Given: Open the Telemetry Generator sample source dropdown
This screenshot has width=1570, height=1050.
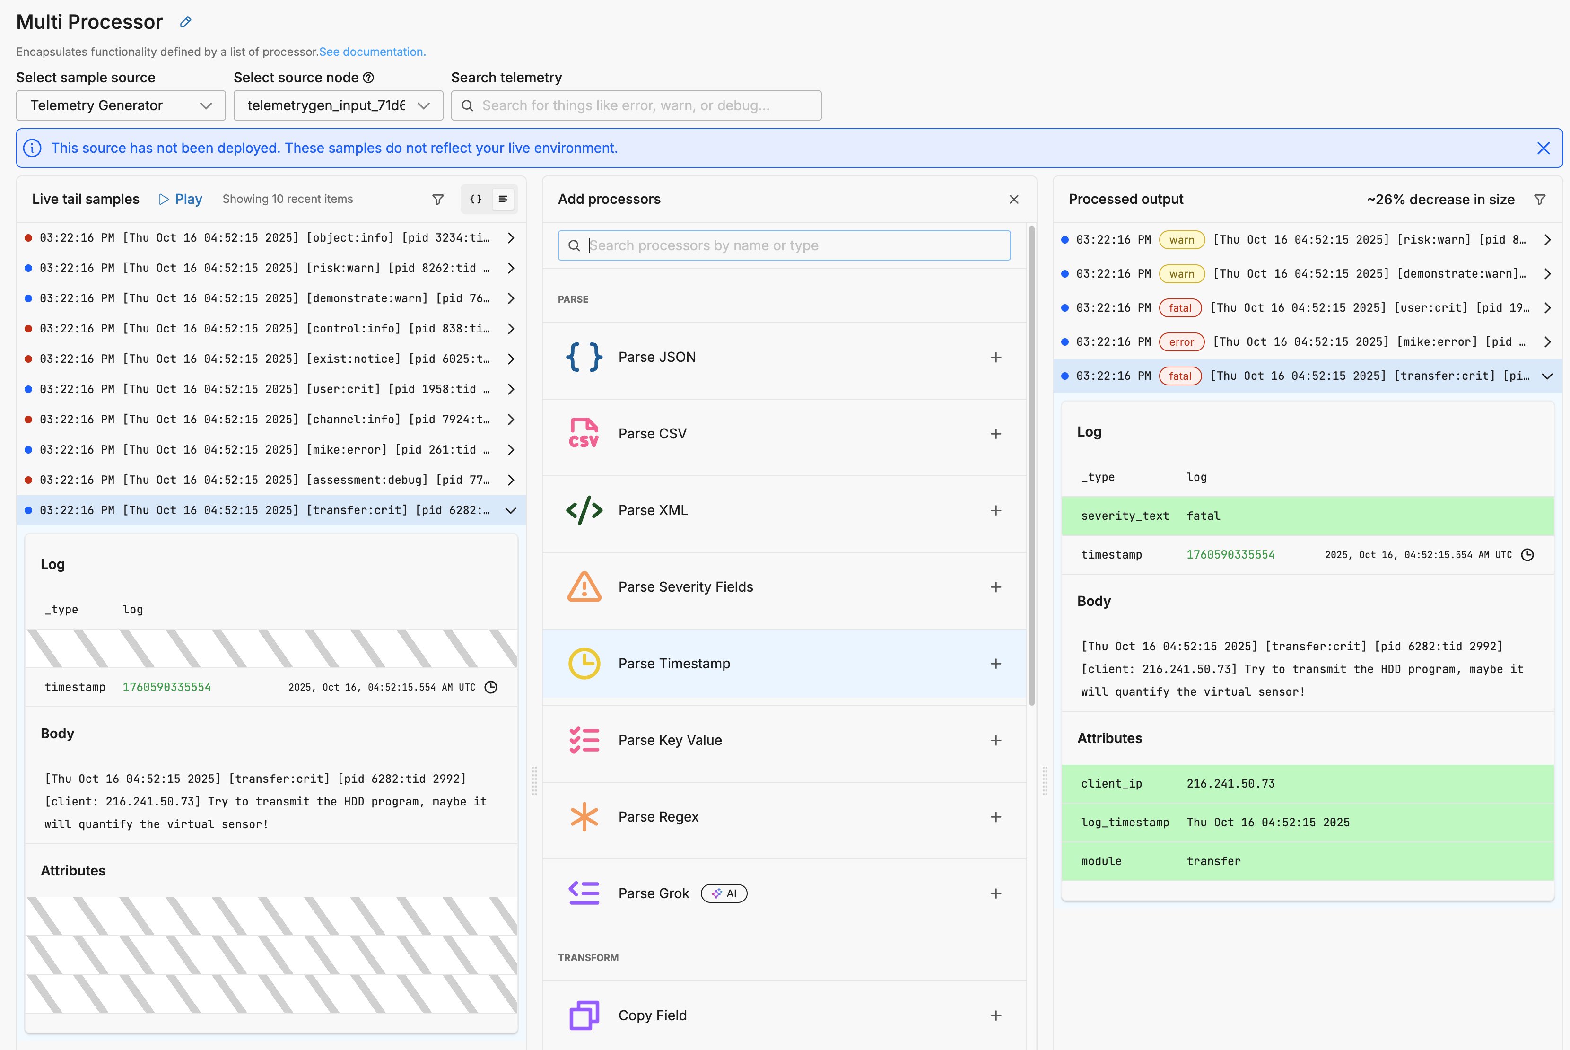Looking at the screenshot, I should click(121, 106).
